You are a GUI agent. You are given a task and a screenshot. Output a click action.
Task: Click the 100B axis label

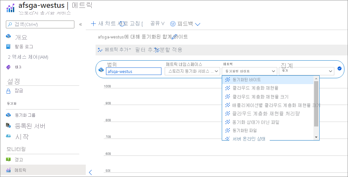tap(107, 86)
